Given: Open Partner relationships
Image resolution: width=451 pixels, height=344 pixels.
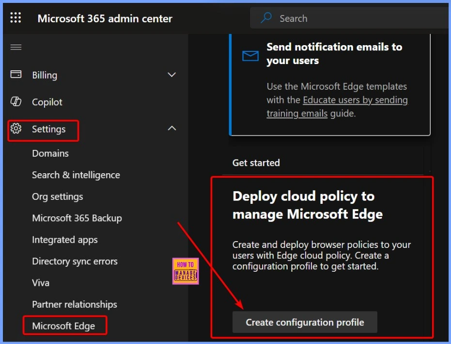Looking at the screenshot, I should [x=75, y=305].
